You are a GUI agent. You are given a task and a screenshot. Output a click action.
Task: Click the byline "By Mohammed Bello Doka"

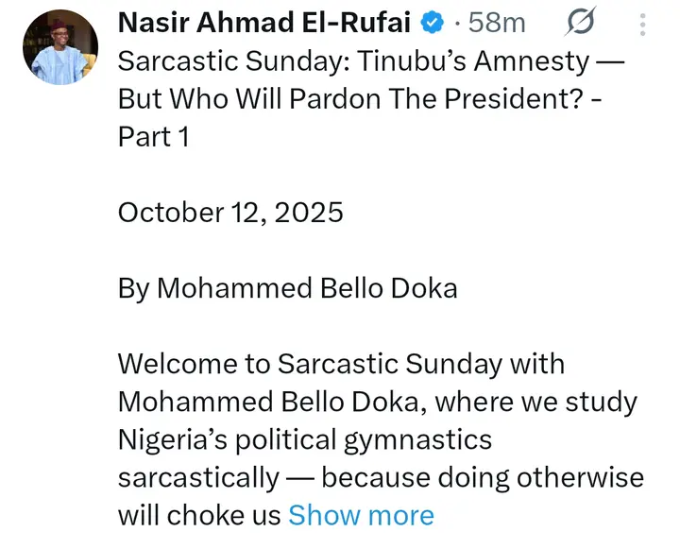click(287, 287)
